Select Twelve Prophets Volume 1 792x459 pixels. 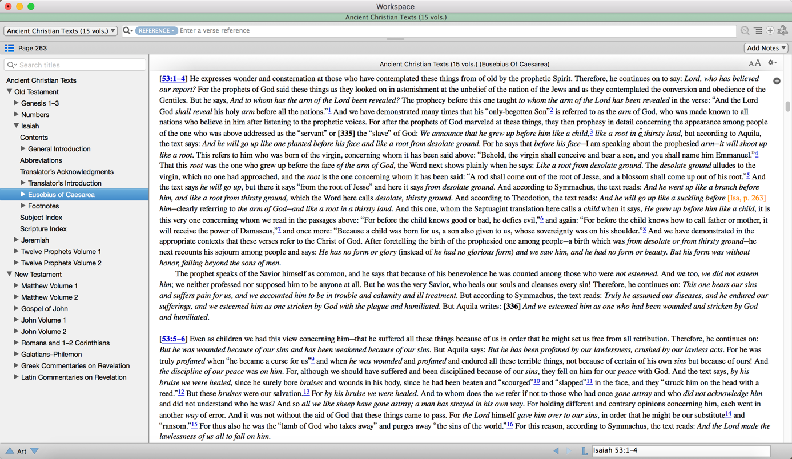click(x=61, y=252)
